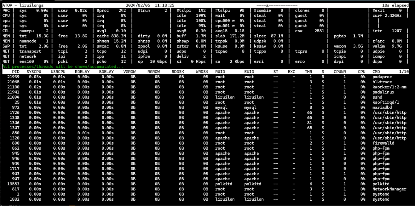Click the intr 1247 value
Viewport: 415px width, 206px height.
click(x=387, y=31)
